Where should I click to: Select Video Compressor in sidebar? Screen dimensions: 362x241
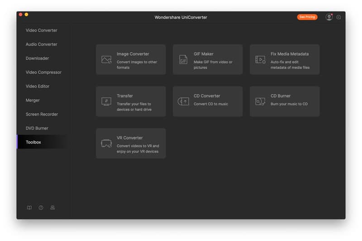[x=43, y=72]
